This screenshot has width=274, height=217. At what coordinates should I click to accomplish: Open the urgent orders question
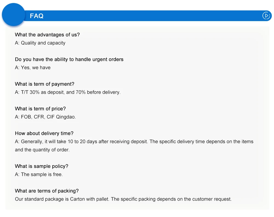[69, 59]
